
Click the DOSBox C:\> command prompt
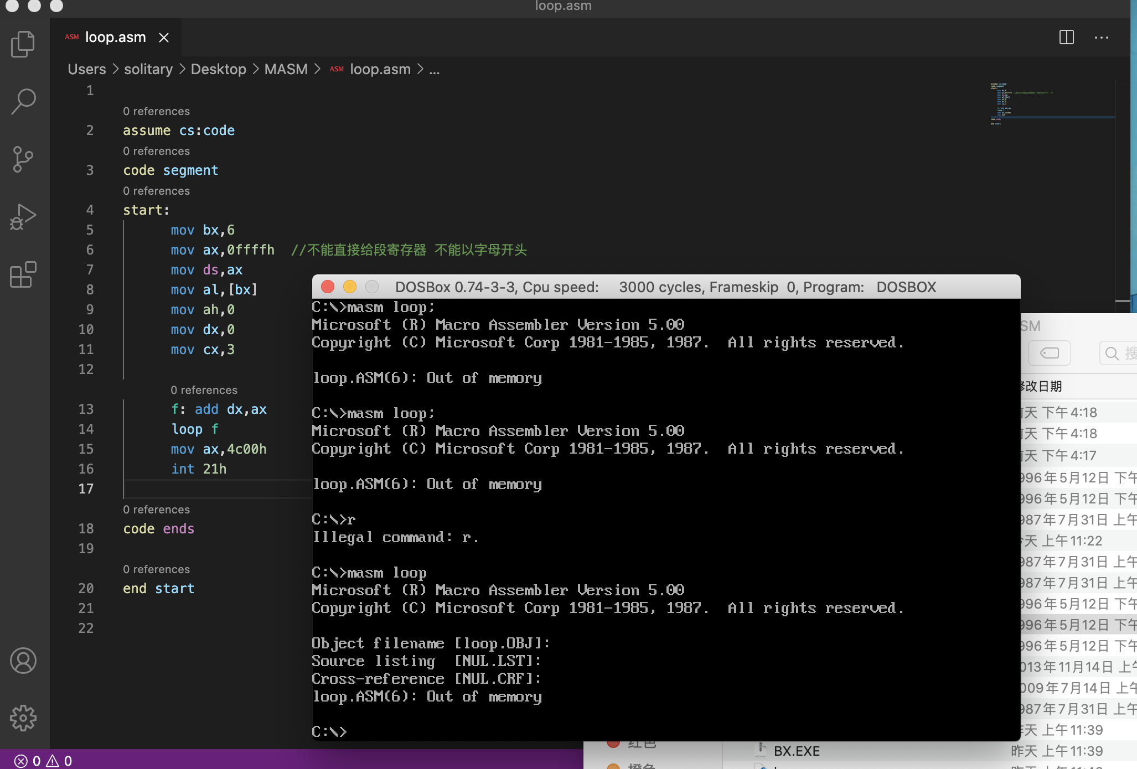[329, 731]
